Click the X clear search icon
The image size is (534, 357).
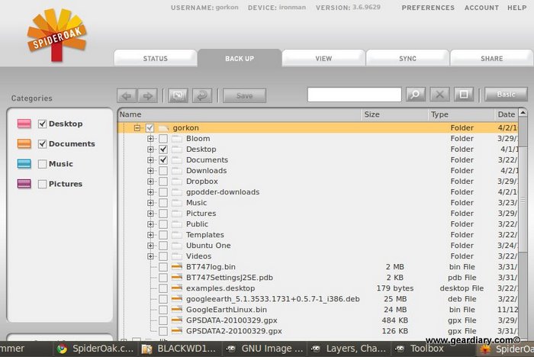click(439, 95)
